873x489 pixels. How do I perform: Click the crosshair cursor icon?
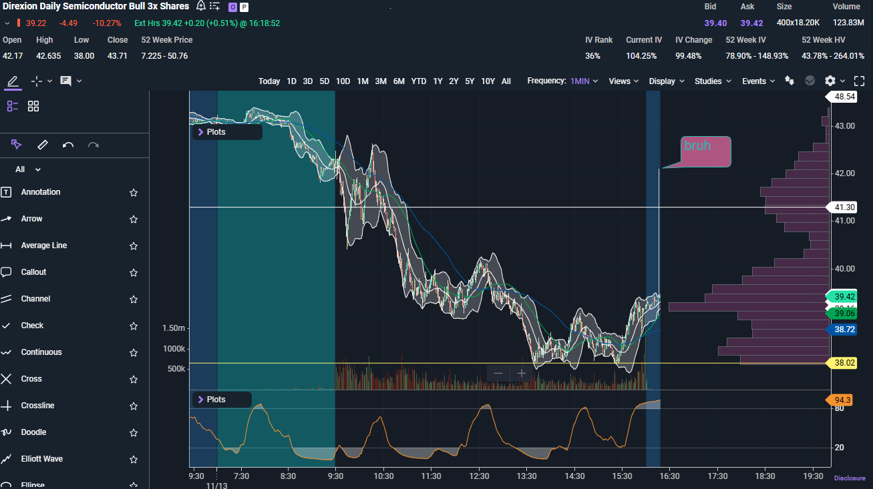pyautogui.click(x=36, y=81)
